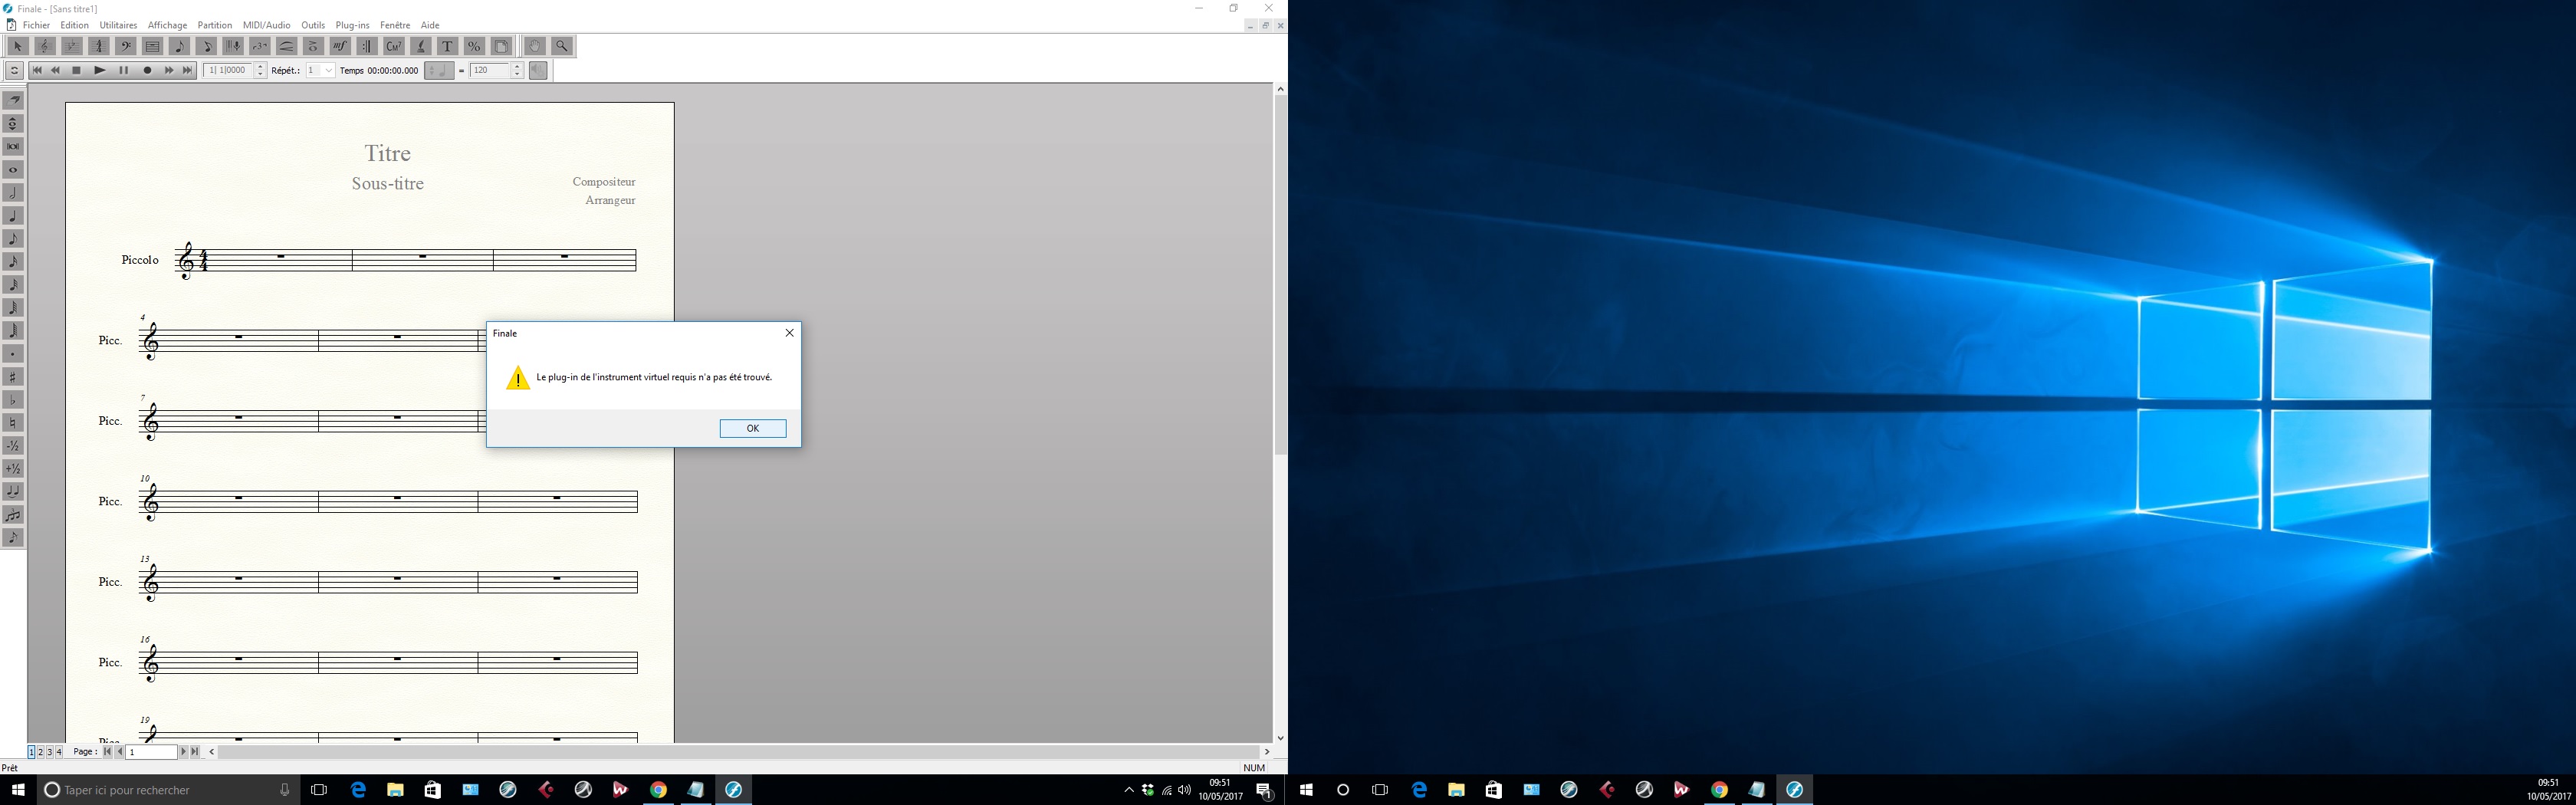The width and height of the screenshot is (2576, 805).
Task: Select the Hand Grabber tool
Action: tap(535, 46)
